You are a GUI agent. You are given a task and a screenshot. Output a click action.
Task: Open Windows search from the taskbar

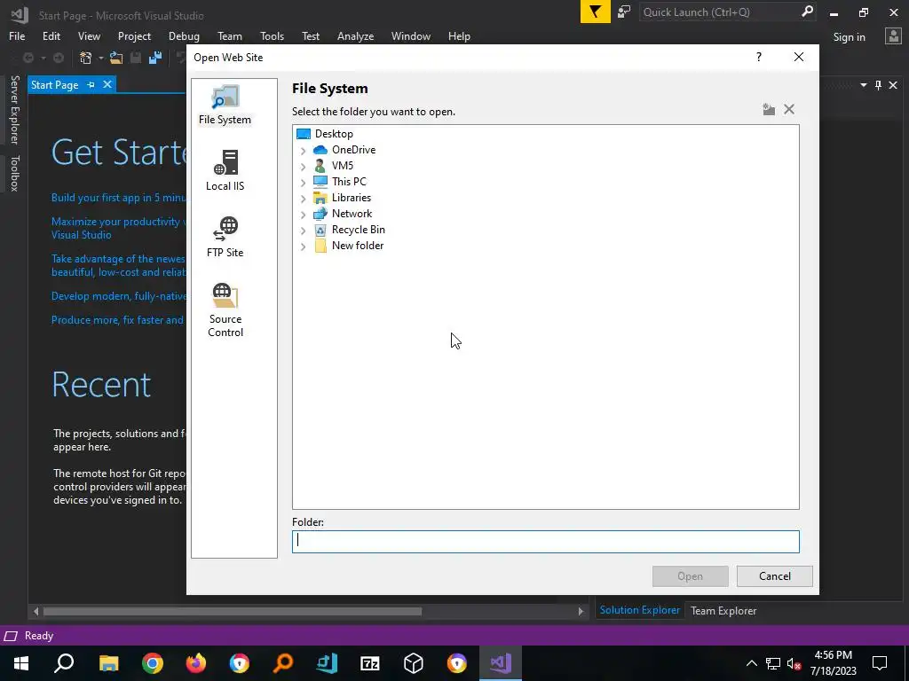[x=64, y=663]
